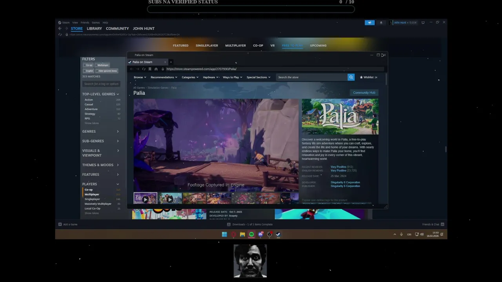This screenshot has height=282, width=502.
Task: Reload the Palia store page
Action: click(144, 69)
